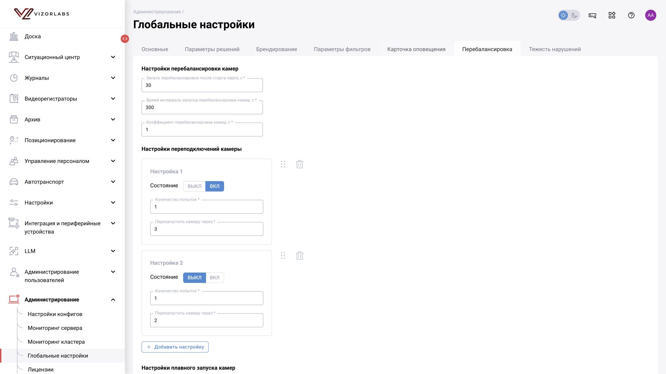Open the Доска dashboard icon
Image resolution: width=666 pixels, height=374 pixels.
tap(14, 36)
